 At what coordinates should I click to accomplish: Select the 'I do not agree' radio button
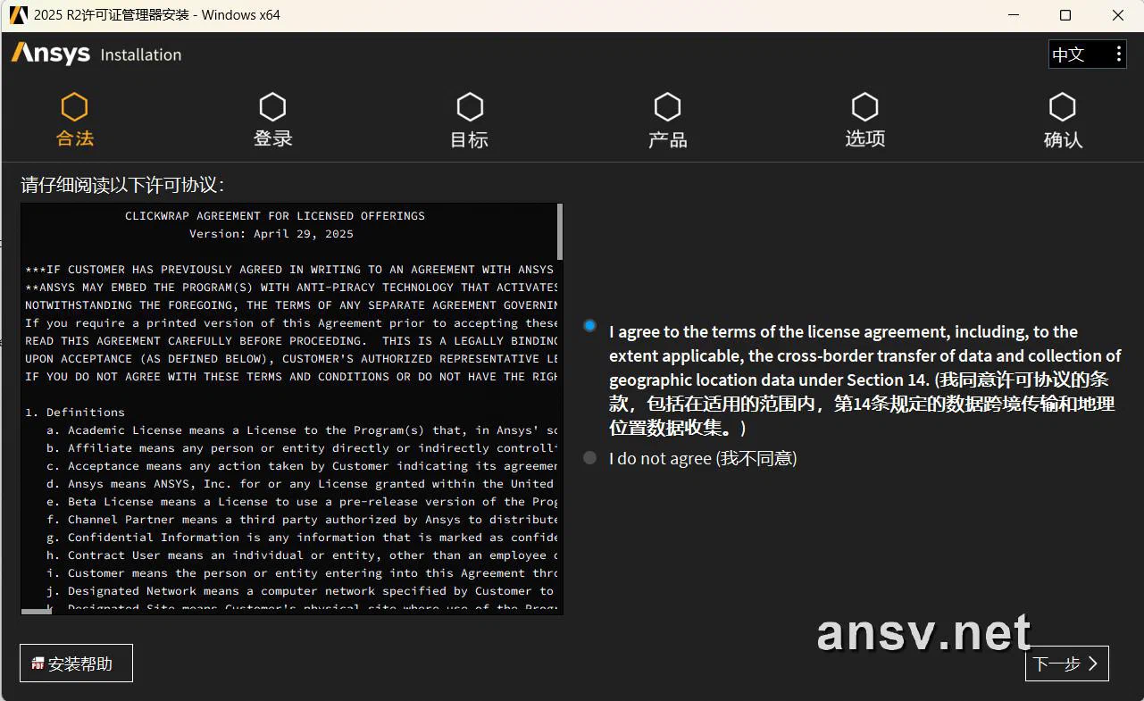(x=589, y=458)
